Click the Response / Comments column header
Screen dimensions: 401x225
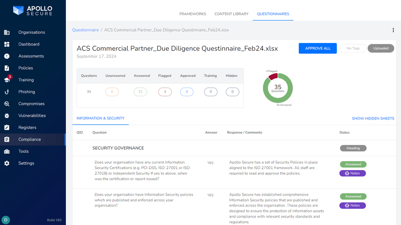pyautogui.click(x=244, y=133)
